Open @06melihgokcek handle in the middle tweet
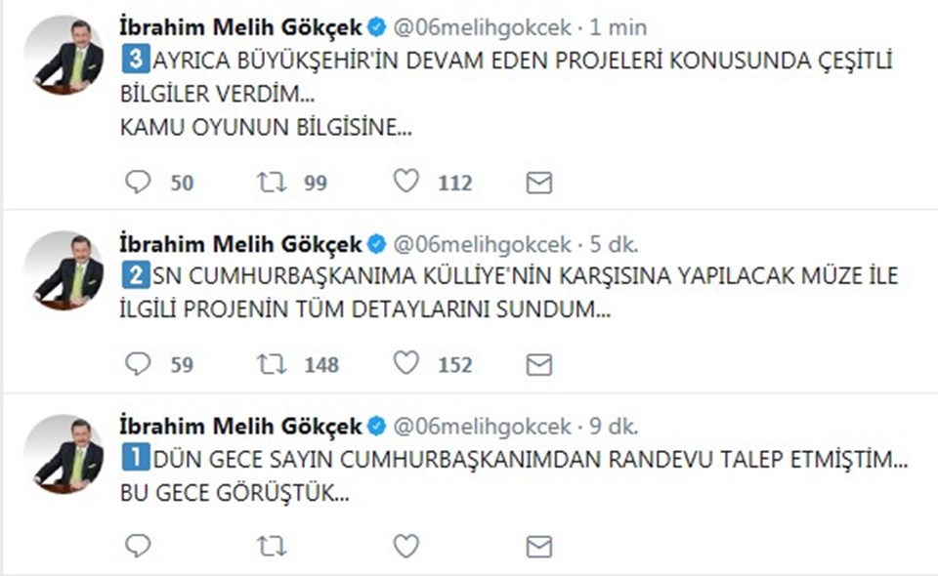938x576 pixels. [x=482, y=244]
